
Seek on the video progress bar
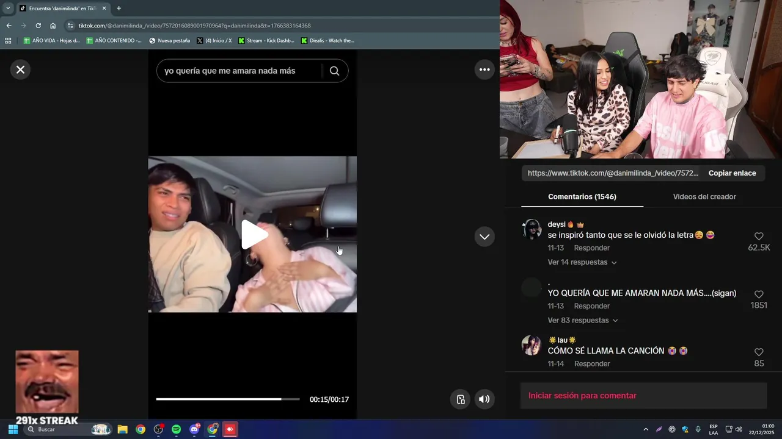228,399
